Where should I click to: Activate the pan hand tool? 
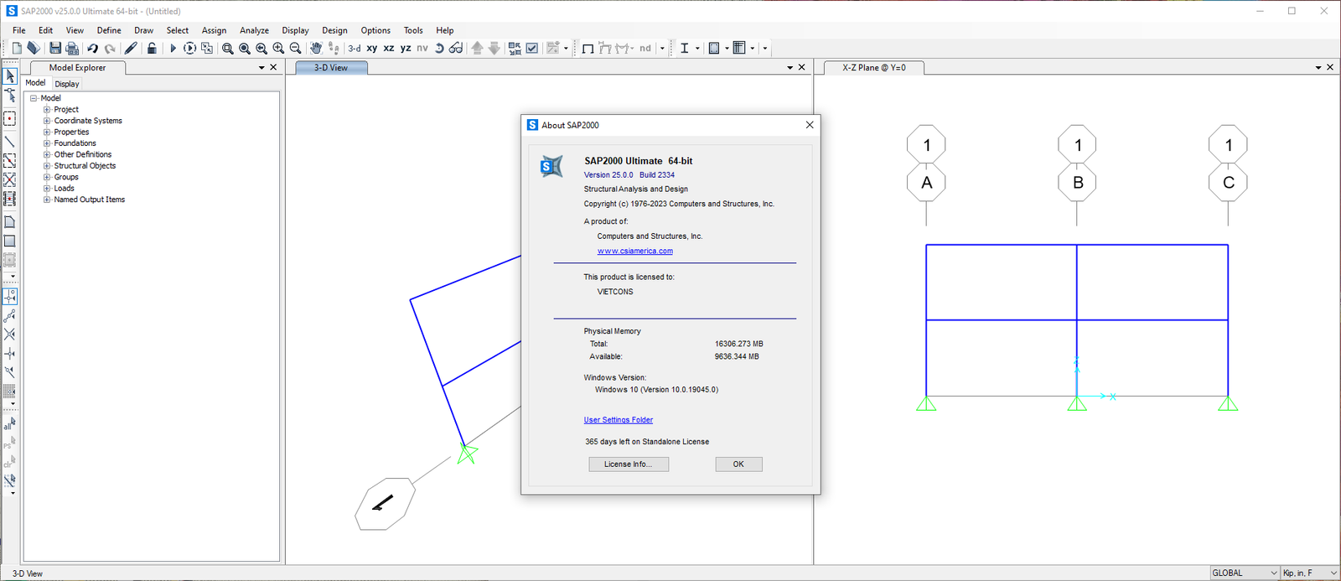coord(316,49)
